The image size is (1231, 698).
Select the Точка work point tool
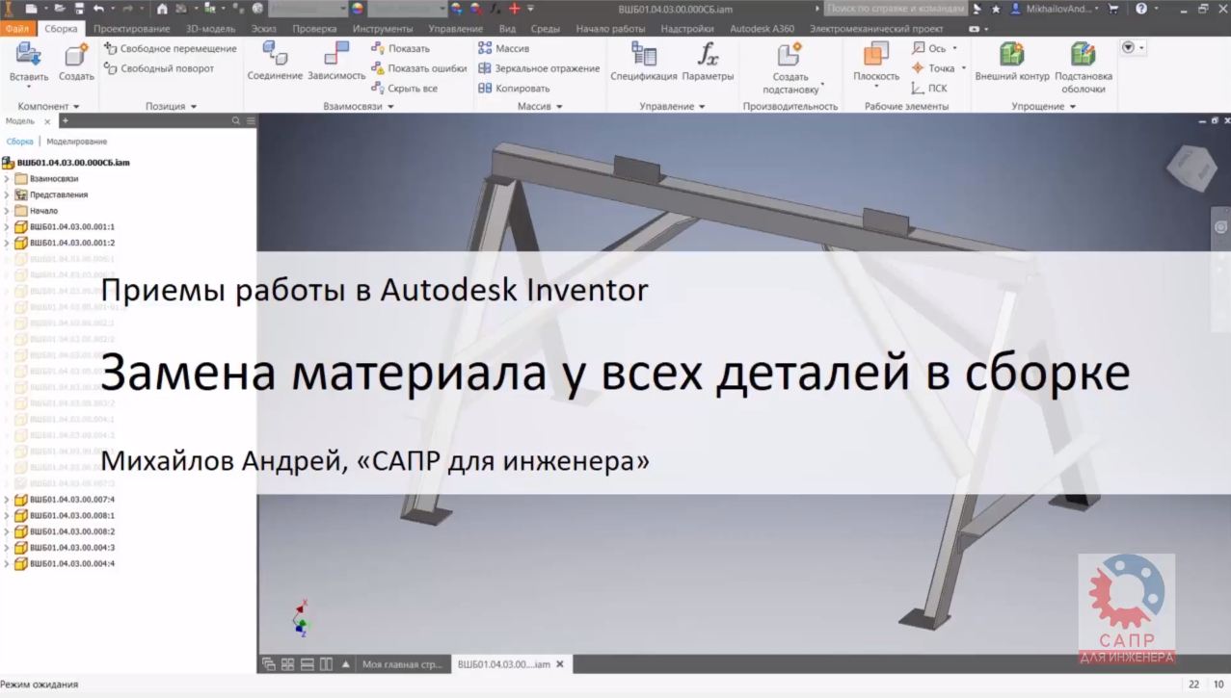click(x=934, y=68)
